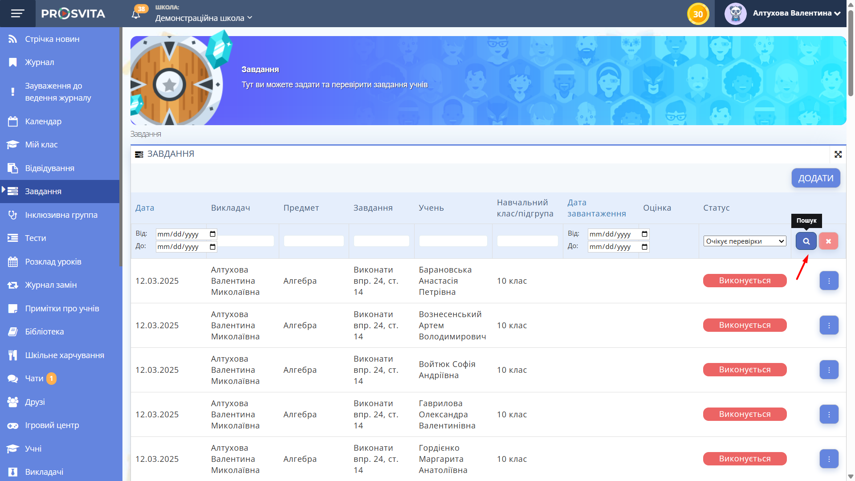Click the Учень filter input field
Viewport: 855px width, 481px height.
pyautogui.click(x=453, y=241)
